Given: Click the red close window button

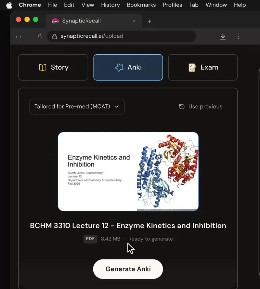Looking at the screenshot, I should click(19, 20).
